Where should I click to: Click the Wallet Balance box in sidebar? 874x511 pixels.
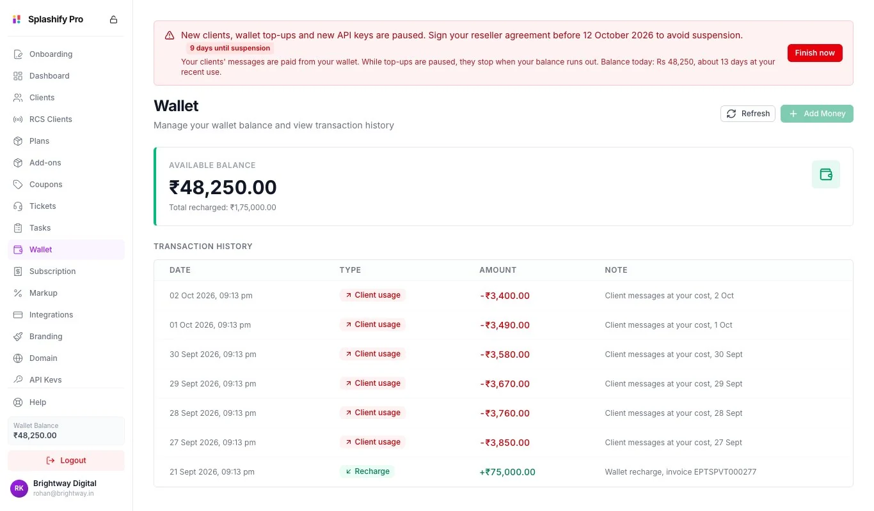[66, 431]
